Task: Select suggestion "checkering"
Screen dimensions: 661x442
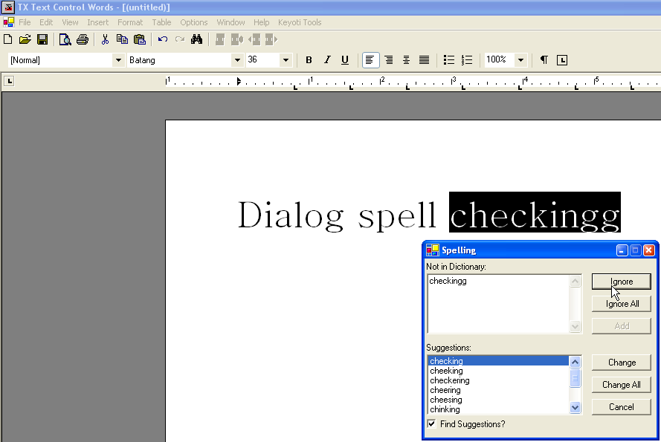Action: (498, 380)
